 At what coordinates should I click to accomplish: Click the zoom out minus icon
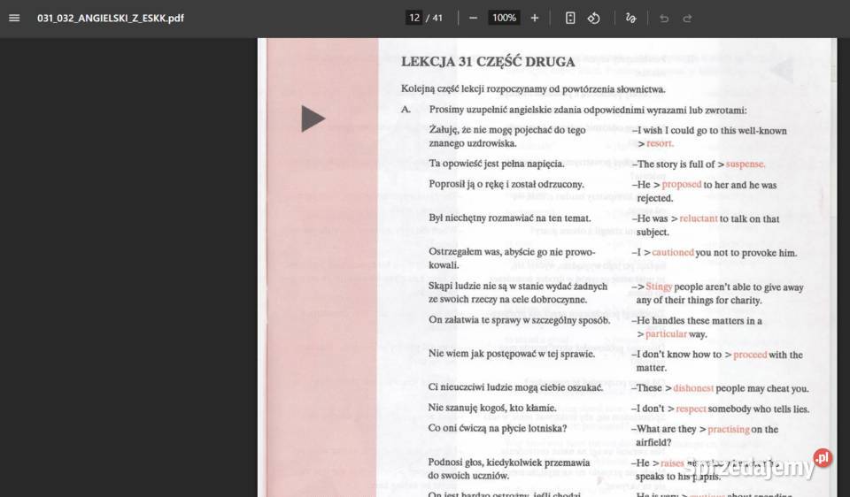473,18
